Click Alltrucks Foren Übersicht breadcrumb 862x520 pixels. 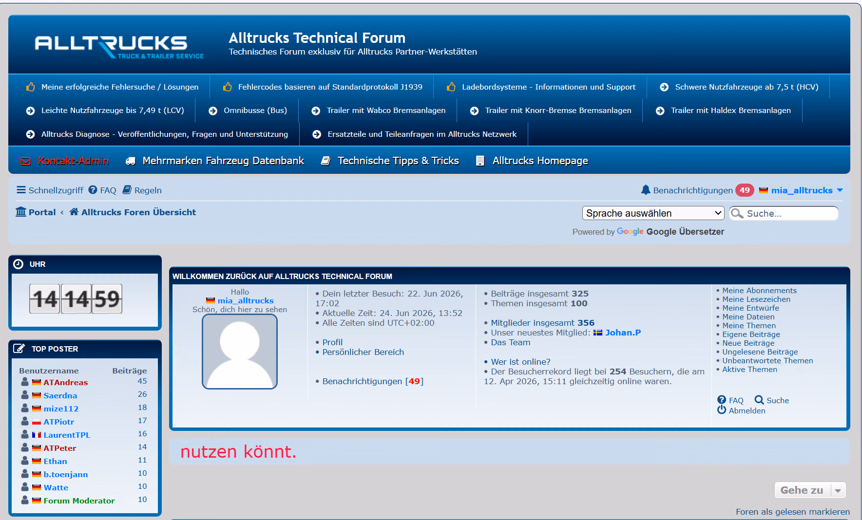[x=138, y=212]
